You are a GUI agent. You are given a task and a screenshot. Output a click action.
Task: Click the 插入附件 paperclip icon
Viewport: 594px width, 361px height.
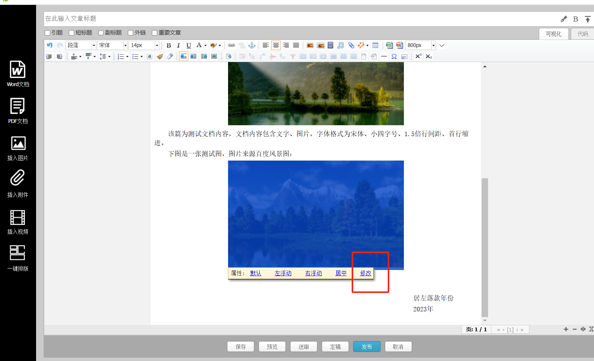point(18,178)
